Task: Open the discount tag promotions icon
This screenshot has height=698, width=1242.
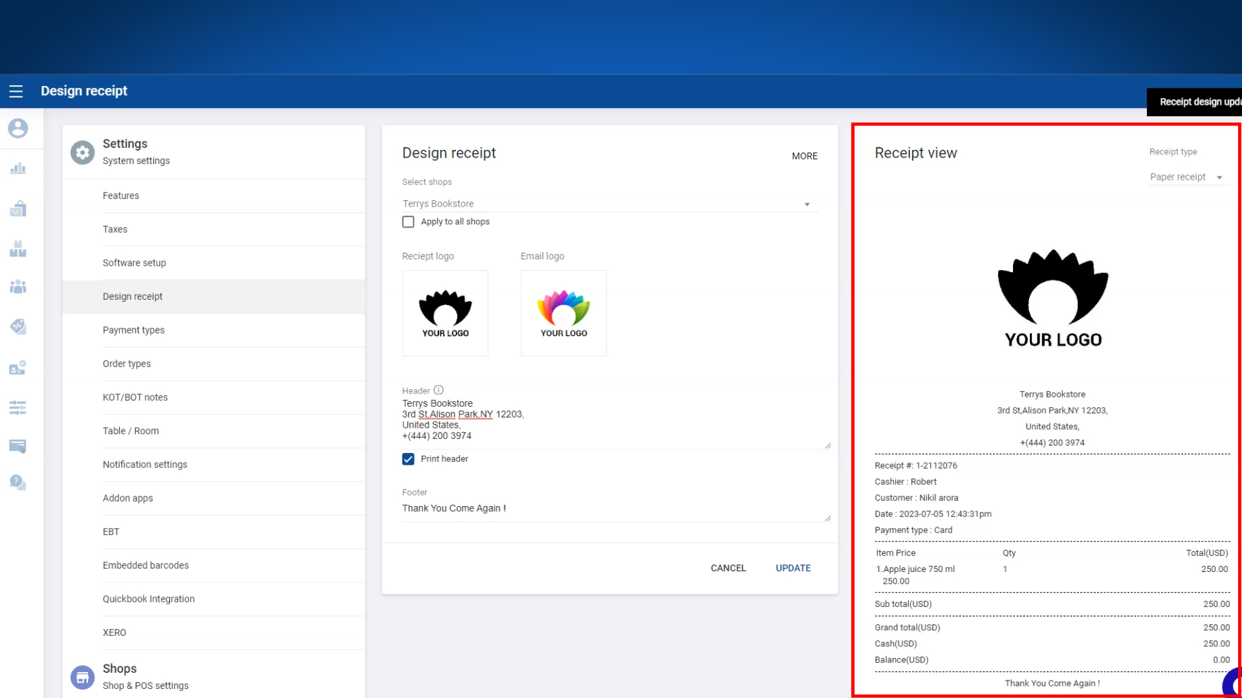Action: click(18, 326)
